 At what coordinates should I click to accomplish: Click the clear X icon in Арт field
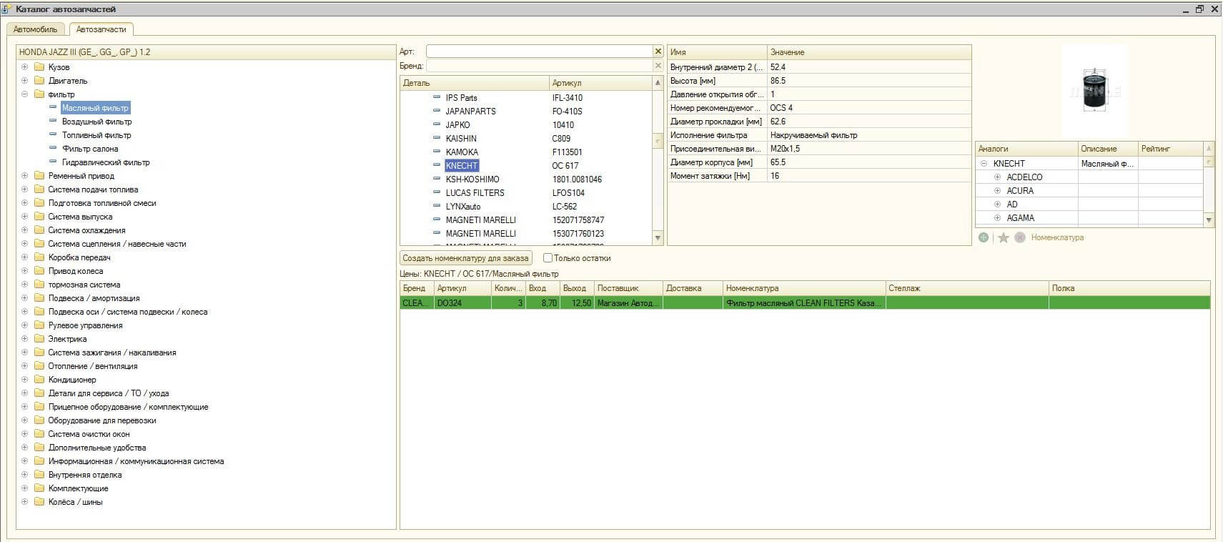pyautogui.click(x=658, y=51)
